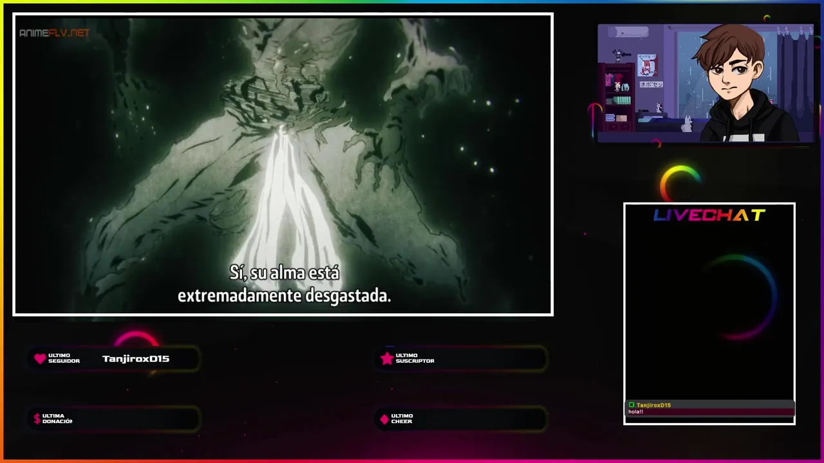Image resolution: width=824 pixels, height=463 pixels.
Task: Click the 'Ultima Donación' label
Action: [57, 419]
